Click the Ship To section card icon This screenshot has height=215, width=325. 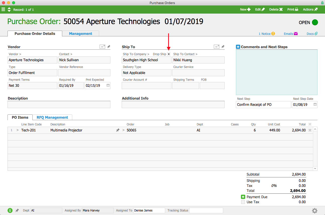click(x=217, y=47)
